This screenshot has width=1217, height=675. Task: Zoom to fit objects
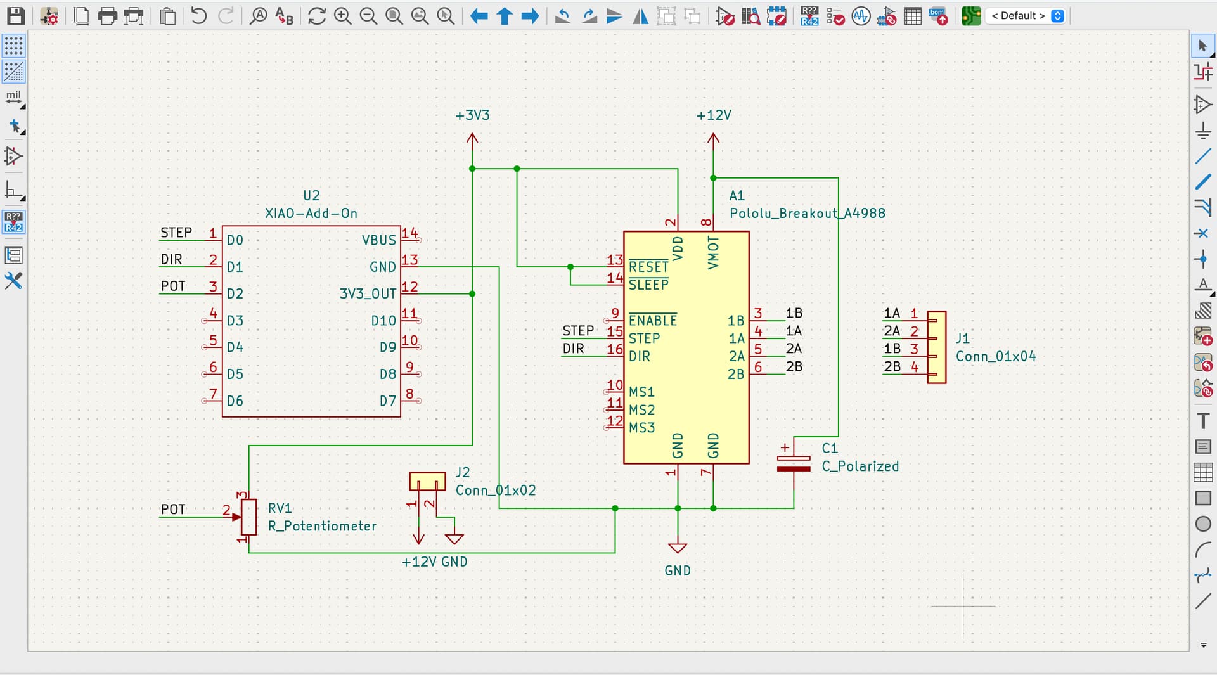point(420,16)
